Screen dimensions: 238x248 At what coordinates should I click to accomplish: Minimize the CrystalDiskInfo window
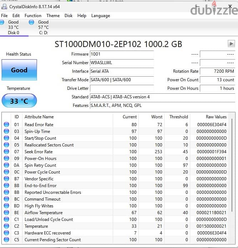(197, 6)
